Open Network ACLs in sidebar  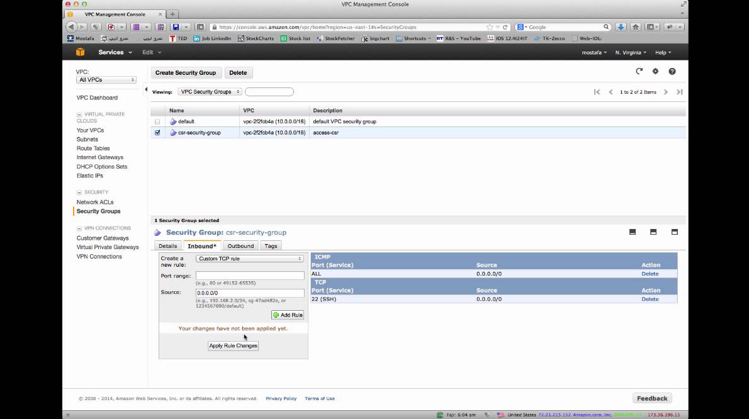(95, 203)
